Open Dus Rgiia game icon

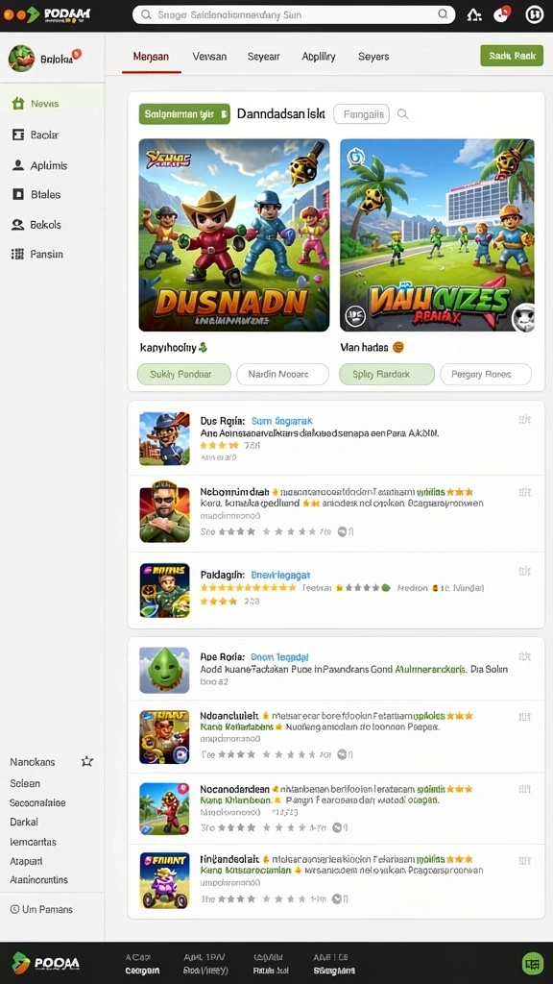(164, 438)
